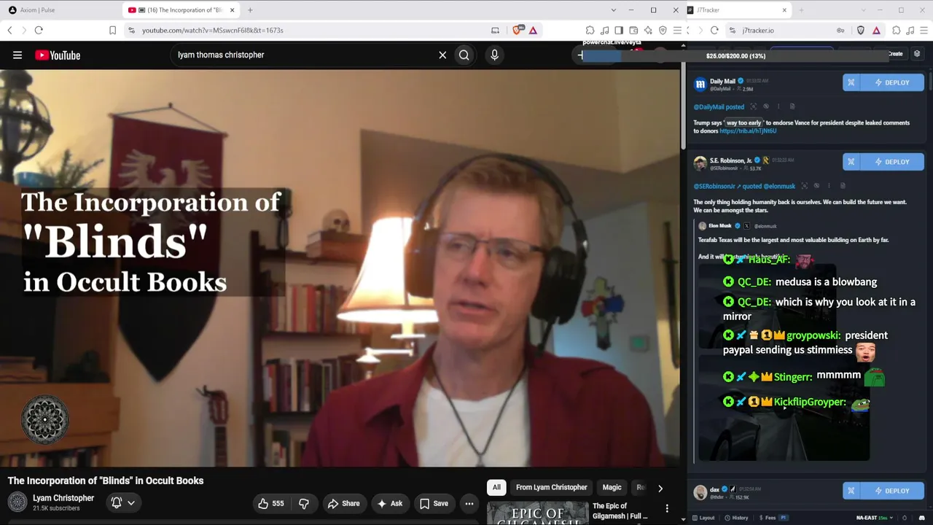This screenshot has width=933, height=525.
Task: Reload the YouTube page
Action: [x=39, y=30]
